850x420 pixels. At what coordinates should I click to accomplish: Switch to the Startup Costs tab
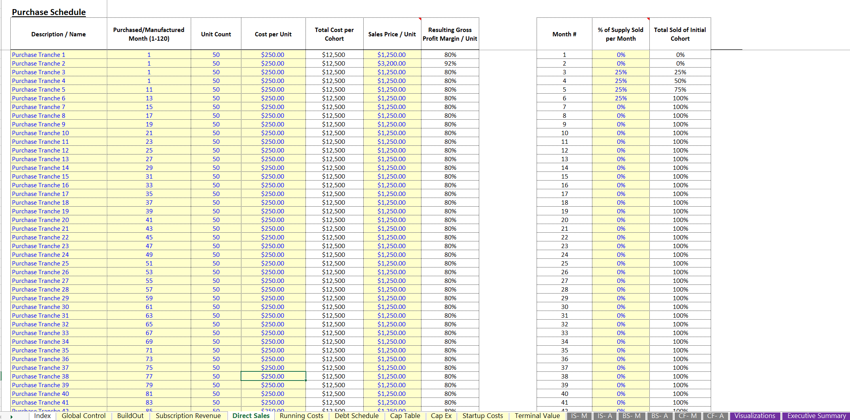click(x=482, y=416)
